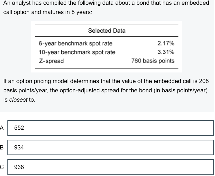215x176 pixels.
Task: Click the letter C label
Action: (x=2, y=168)
